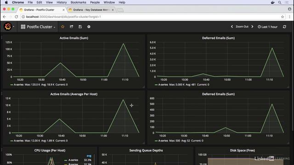Open the Last 1 hour time picker
This screenshot has height=165, width=294.
(267, 27)
